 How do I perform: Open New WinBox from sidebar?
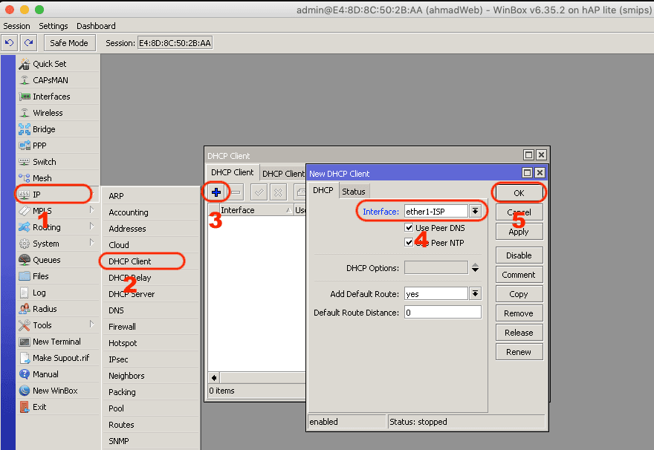58,391
